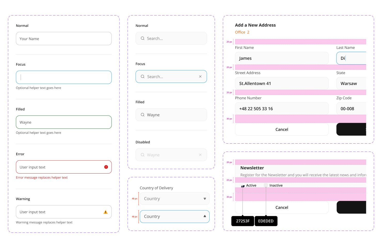This screenshot has width=381, height=249.
Task: Click the search icon in the focused search field
Action: pyautogui.click(x=143, y=76)
